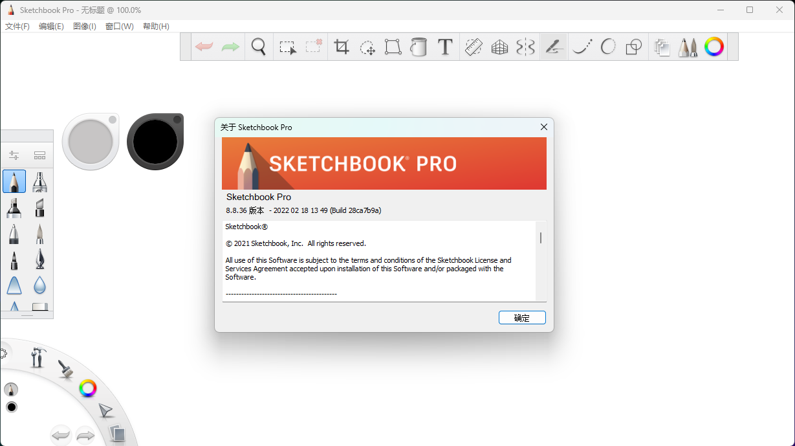Select the Blur water drop brush
This screenshot has height=446, width=795.
coord(39,285)
